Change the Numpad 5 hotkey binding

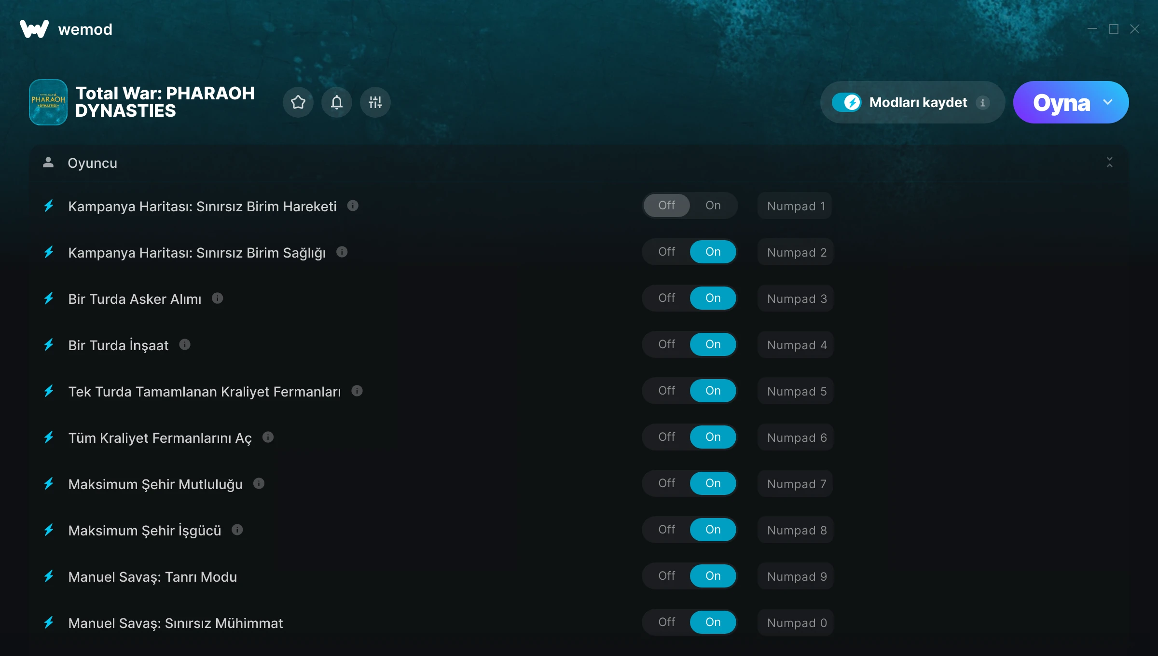(x=796, y=391)
